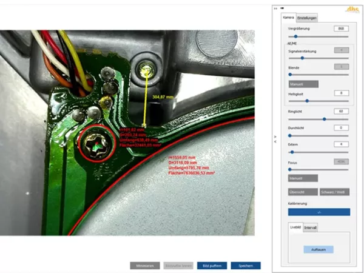The image size is (364, 273).
Task: Select the Livebild tab
Action: point(295,228)
